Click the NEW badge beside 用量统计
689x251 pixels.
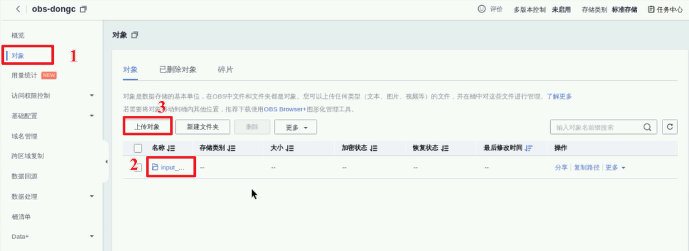(x=49, y=75)
